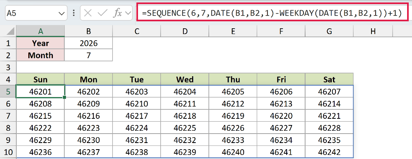412x159 pixels.
Task: Click the Cancel (X) formula icon
Action: [88, 13]
